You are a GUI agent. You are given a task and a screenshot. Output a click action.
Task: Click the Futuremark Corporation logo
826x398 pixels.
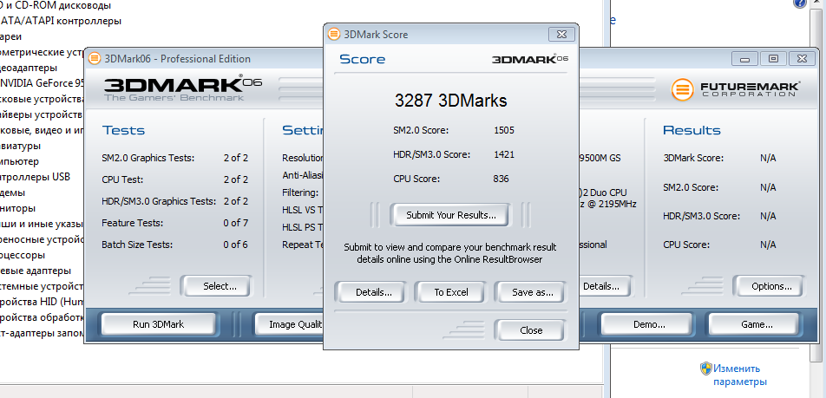(736, 89)
